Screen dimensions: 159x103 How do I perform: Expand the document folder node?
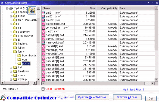point(11,32)
